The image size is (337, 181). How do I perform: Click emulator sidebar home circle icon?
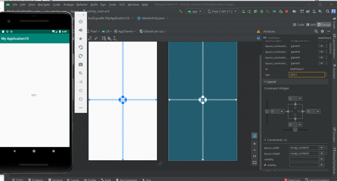tap(81, 91)
